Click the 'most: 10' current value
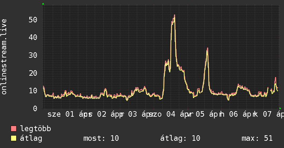 coord(101,138)
